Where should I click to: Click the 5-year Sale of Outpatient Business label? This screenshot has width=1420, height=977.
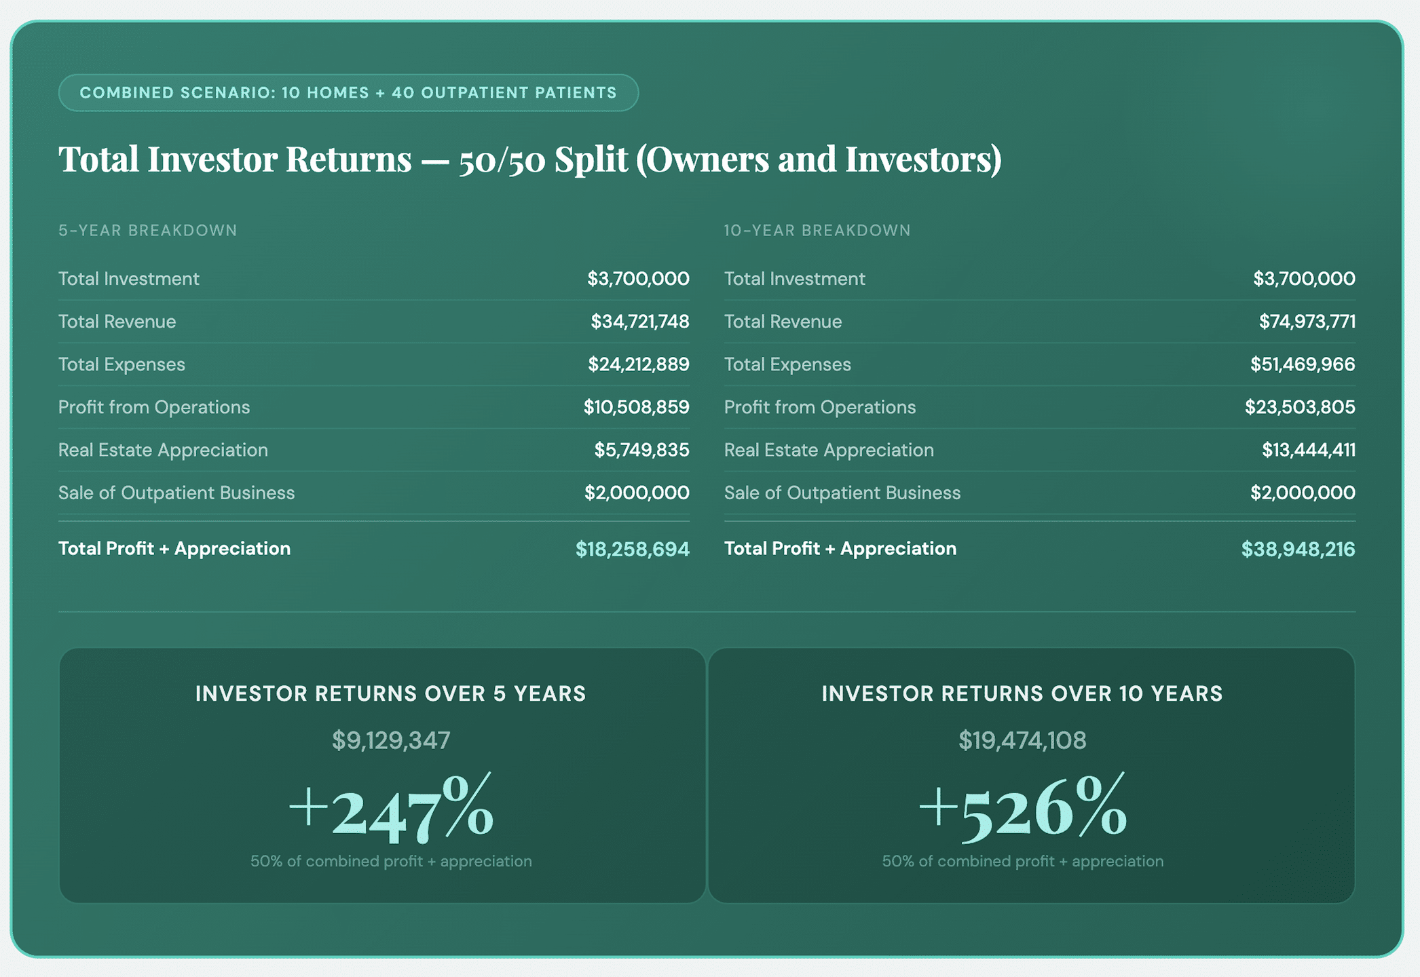(x=176, y=493)
